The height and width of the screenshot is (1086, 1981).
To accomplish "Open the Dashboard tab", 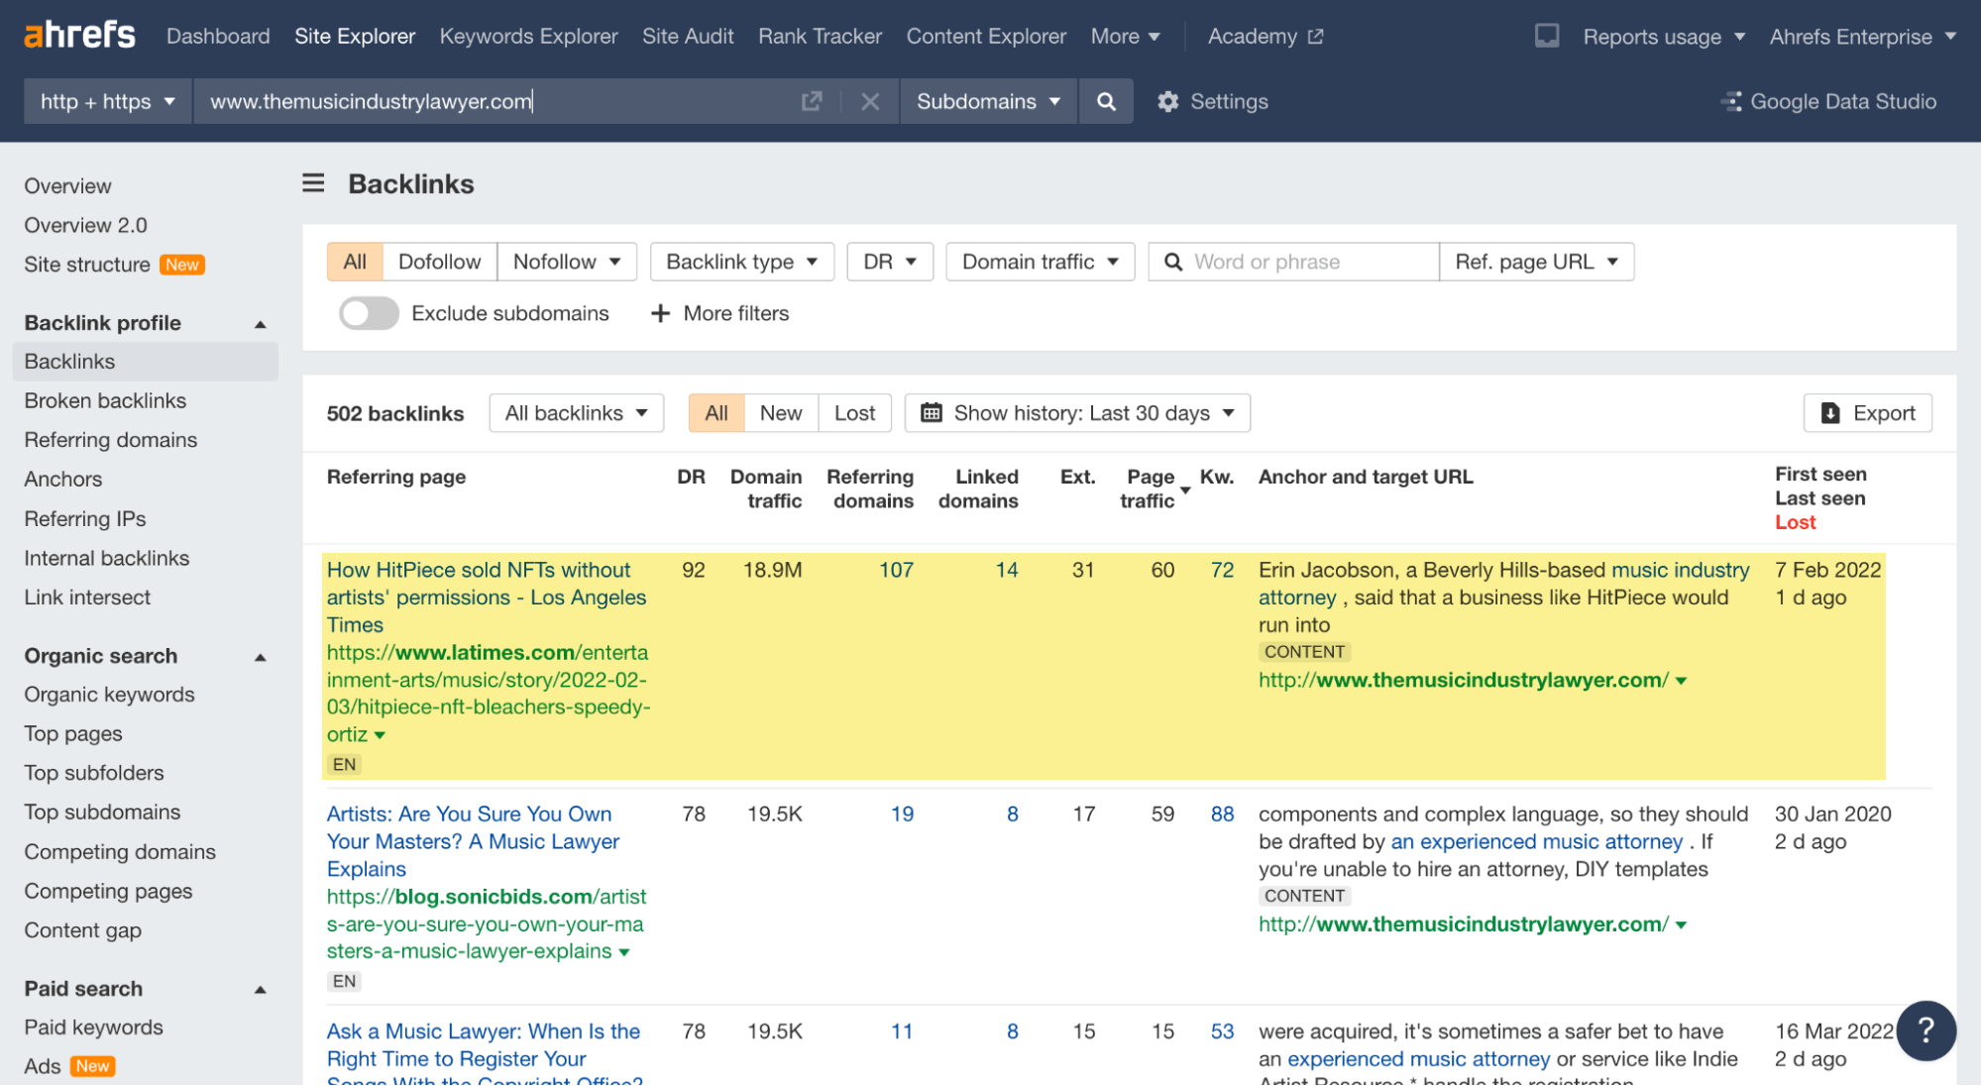I will (x=218, y=36).
